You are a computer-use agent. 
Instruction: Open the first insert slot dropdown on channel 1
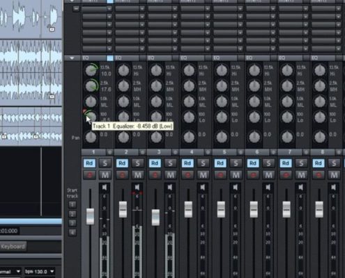click(109, 9)
